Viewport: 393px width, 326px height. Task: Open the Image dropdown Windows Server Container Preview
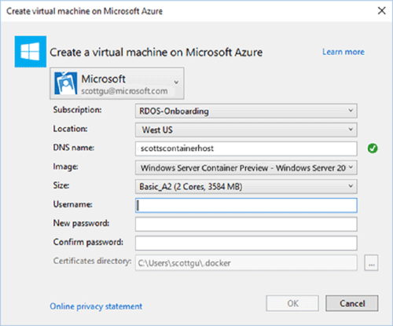(246, 167)
